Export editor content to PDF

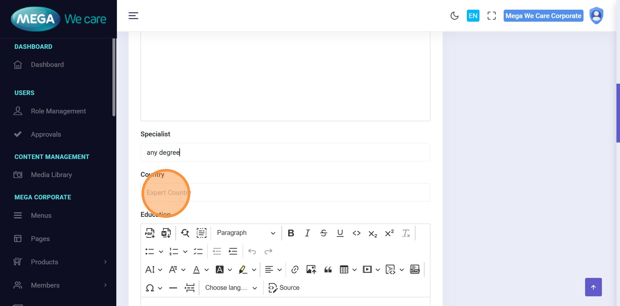(x=150, y=233)
